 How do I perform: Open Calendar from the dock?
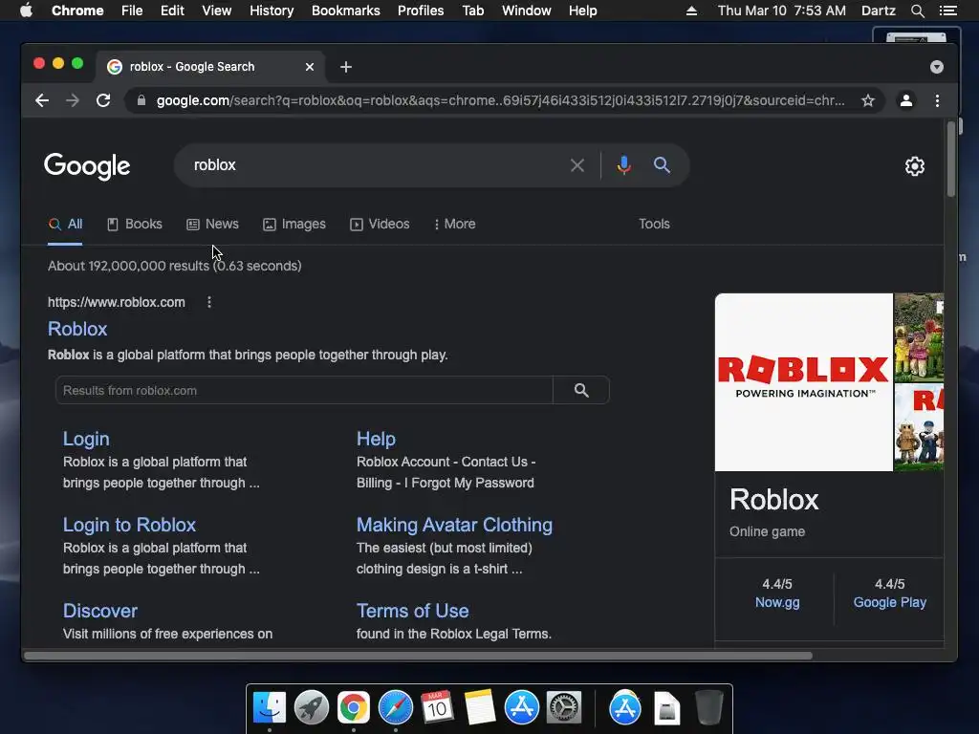point(437,708)
